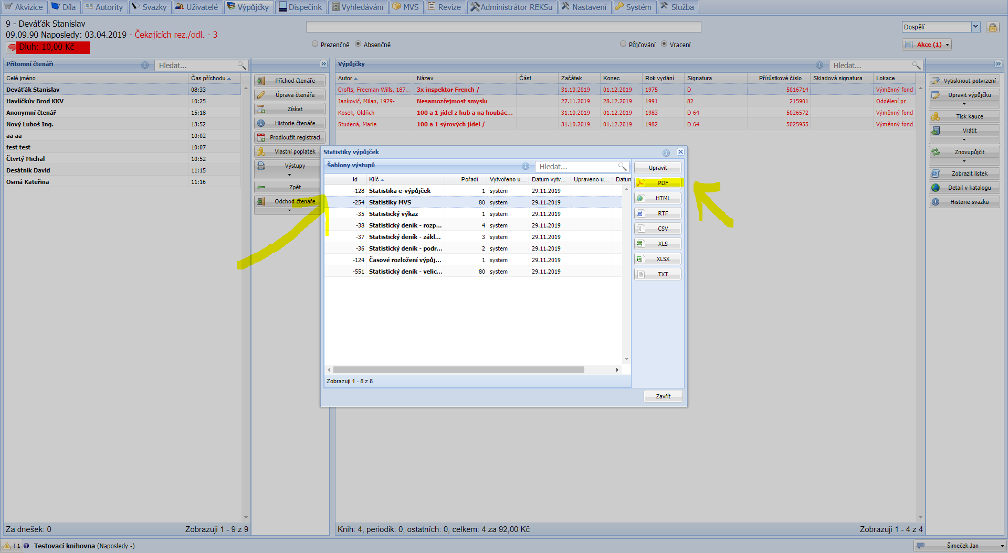Export the template as CSV
The height and width of the screenshot is (553, 1008).
[x=658, y=229]
